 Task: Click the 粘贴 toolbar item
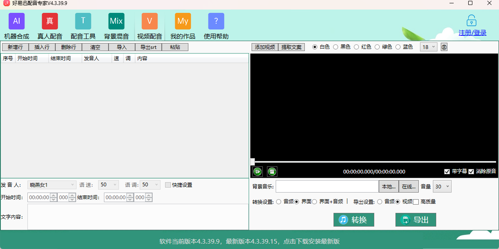(x=175, y=46)
